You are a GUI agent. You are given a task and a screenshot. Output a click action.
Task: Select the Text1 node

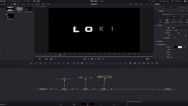(64, 79)
